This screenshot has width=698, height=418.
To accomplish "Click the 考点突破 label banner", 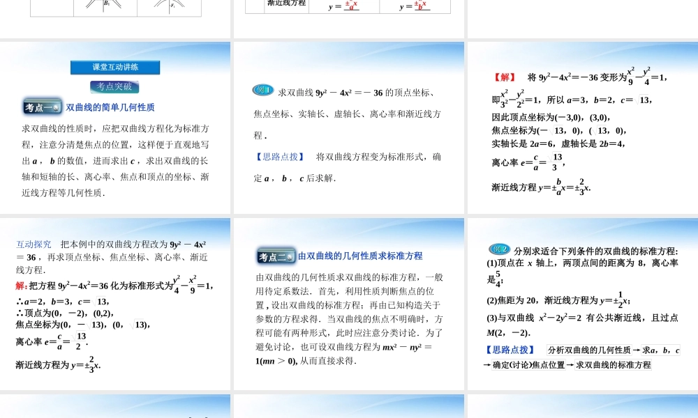I will point(114,86).
